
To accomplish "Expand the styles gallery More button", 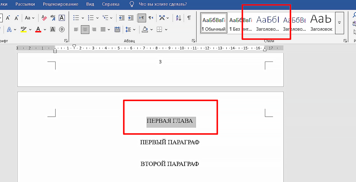I will click(340, 23).
